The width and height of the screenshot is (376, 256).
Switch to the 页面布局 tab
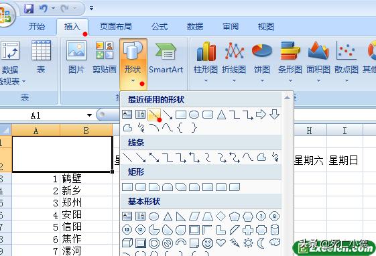tap(116, 26)
